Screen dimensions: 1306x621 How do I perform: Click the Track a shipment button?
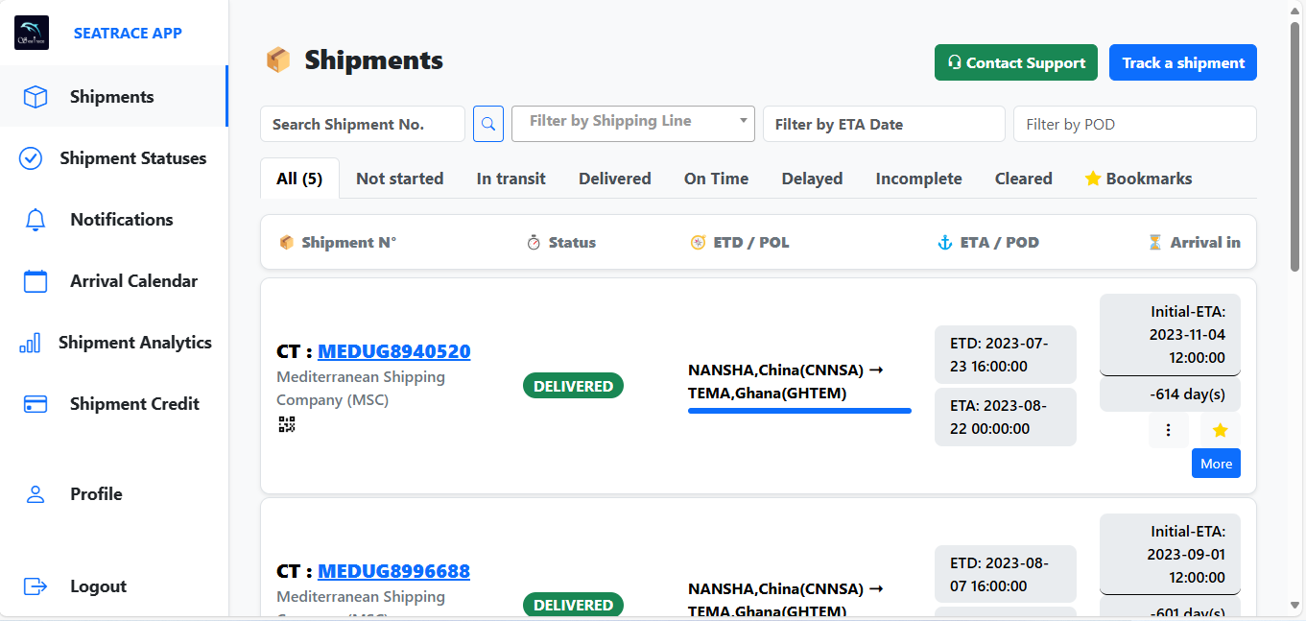tap(1183, 62)
